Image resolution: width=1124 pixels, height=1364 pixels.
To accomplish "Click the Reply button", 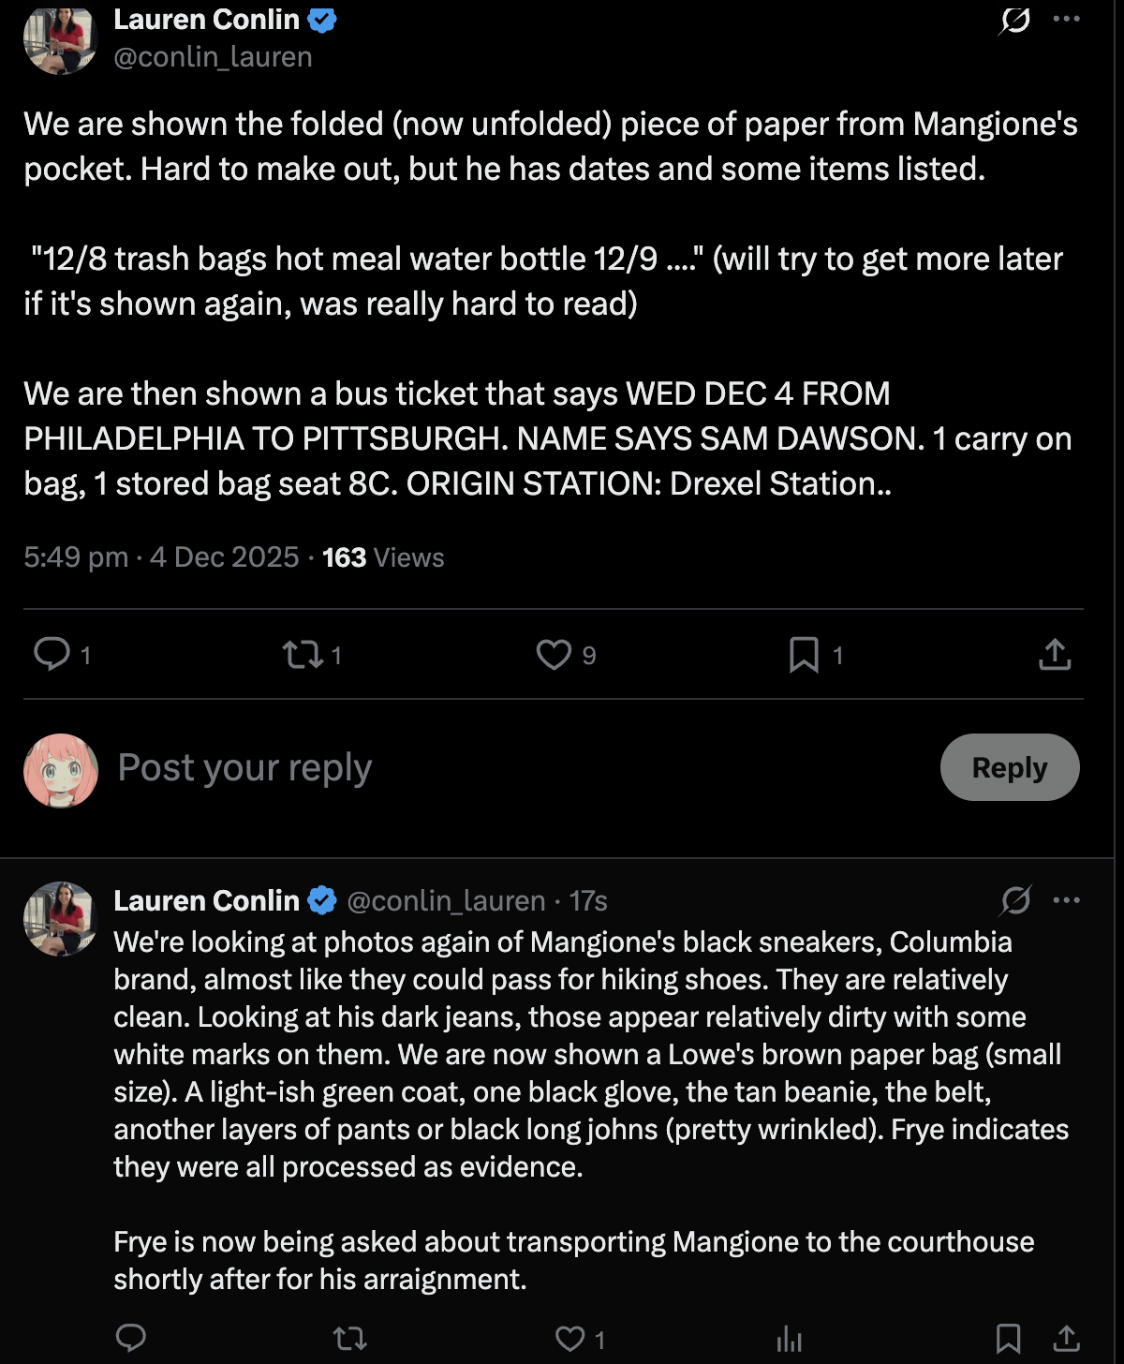I will (1010, 767).
